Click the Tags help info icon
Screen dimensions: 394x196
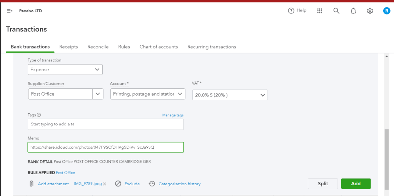39,115
